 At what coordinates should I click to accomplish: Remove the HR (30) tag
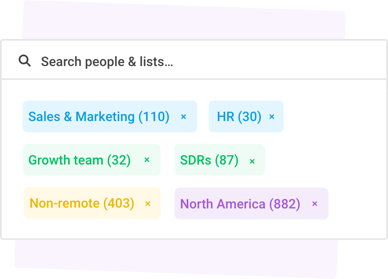pos(272,117)
